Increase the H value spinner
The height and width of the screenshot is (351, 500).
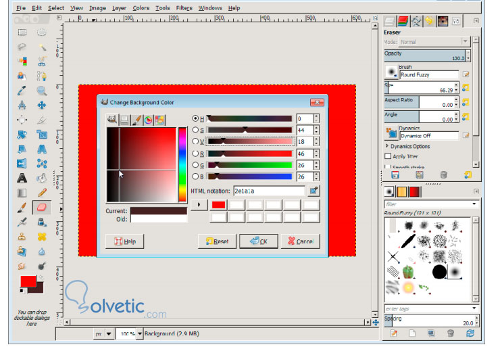pyautogui.click(x=316, y=116)
